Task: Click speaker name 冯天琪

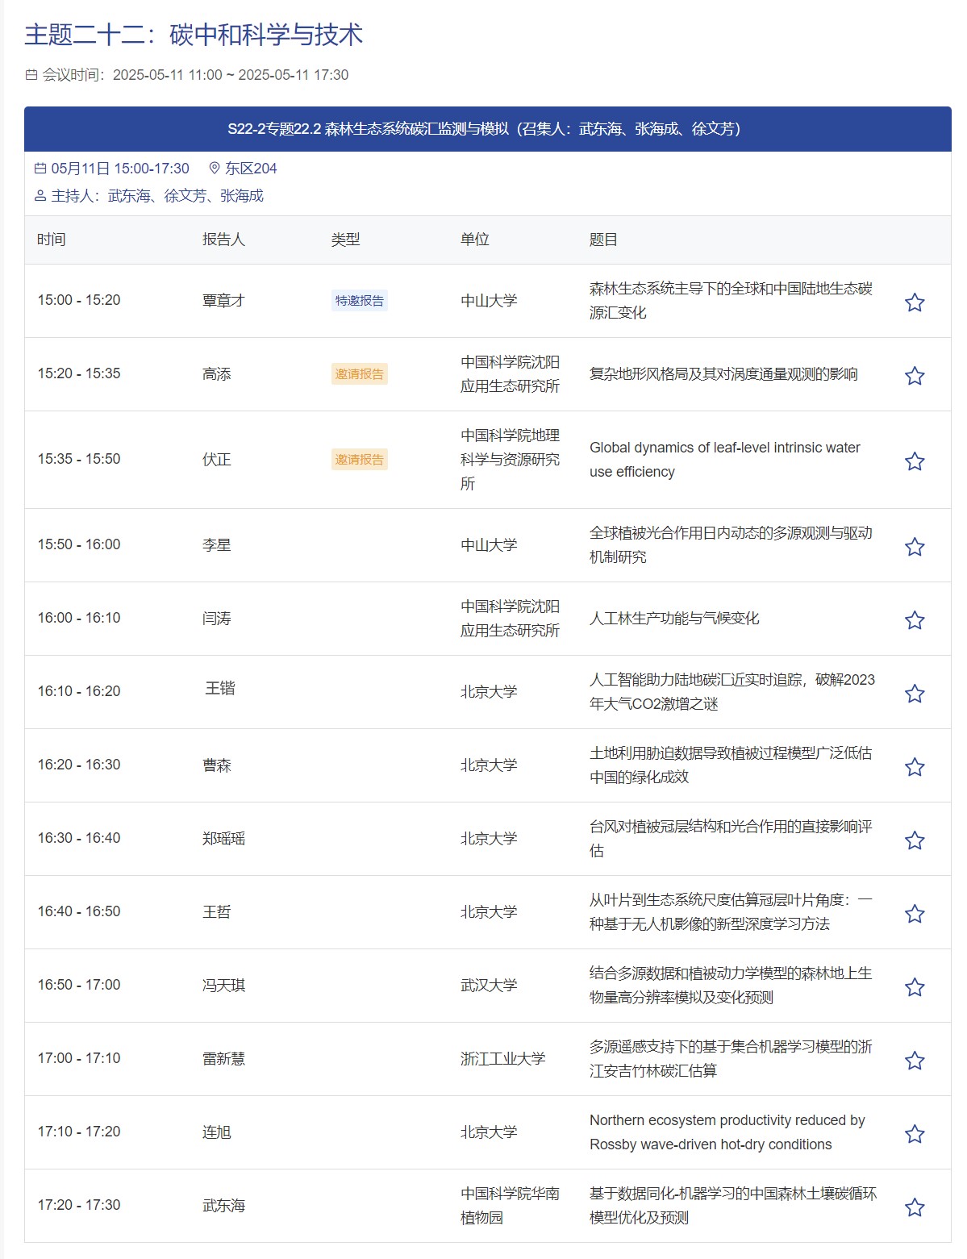Action: pos(223,986)
